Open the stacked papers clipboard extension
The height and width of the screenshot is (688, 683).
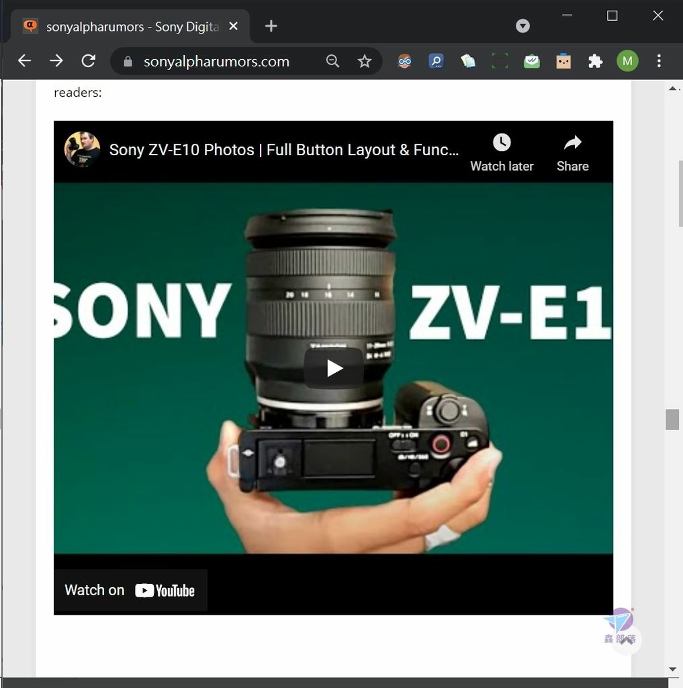tap(468, 61)
